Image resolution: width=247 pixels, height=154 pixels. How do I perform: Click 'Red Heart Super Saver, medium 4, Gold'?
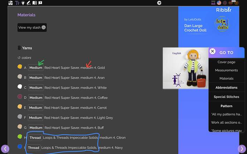tap(74, 68)
